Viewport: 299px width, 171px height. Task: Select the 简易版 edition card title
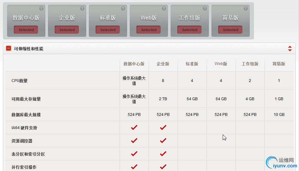(230, 18)
